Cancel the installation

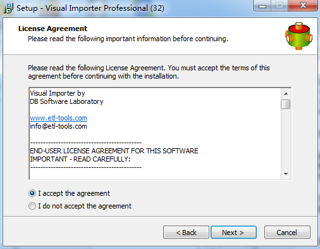click(x=287, y=233)
